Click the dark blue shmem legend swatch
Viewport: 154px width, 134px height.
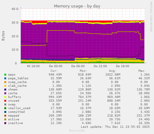(5, 90)
